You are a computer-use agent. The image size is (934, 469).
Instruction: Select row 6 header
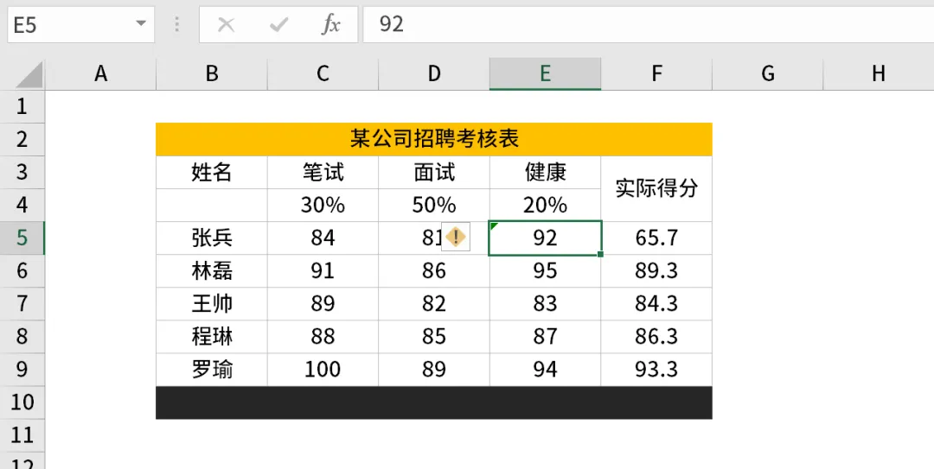point(22,271)
